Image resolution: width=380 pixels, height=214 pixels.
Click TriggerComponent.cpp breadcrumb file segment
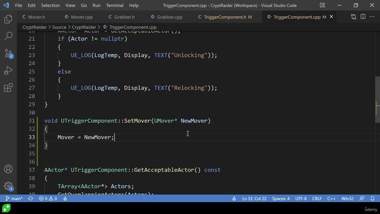point(130,27)
